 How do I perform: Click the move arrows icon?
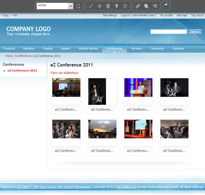click(100, 6)
